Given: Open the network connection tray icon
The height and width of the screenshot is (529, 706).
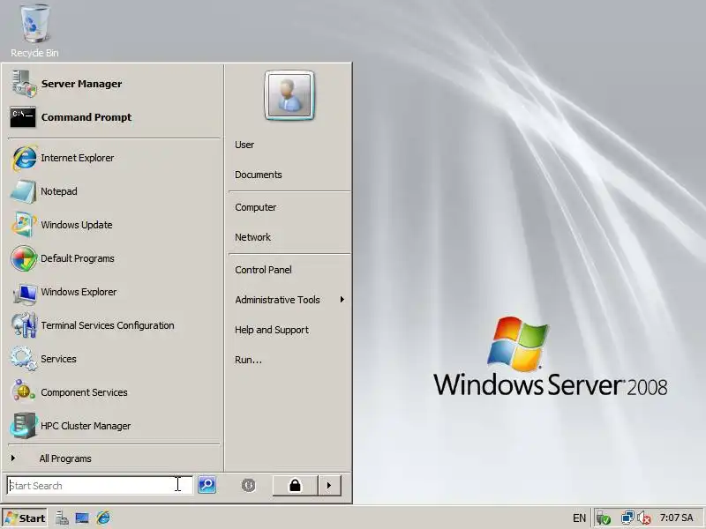Looking at the screenshot, I should [x=627, y=518].
